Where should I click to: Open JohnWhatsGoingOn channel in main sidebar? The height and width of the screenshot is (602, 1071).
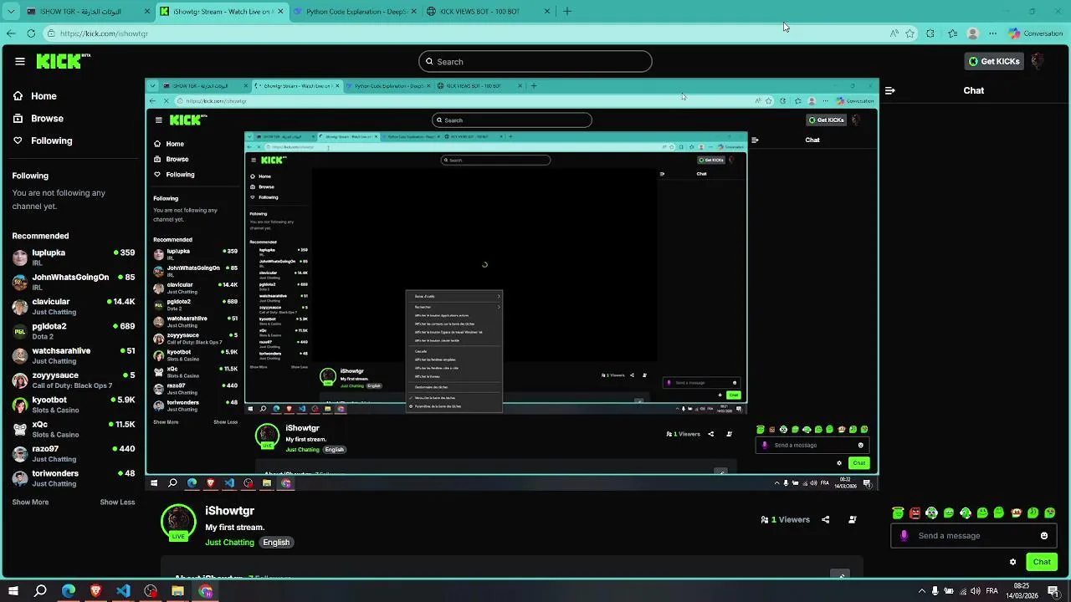[x=74, y=282]
